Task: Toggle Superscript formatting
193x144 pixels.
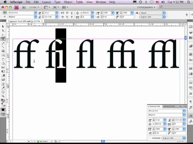Action: point(67,13)
